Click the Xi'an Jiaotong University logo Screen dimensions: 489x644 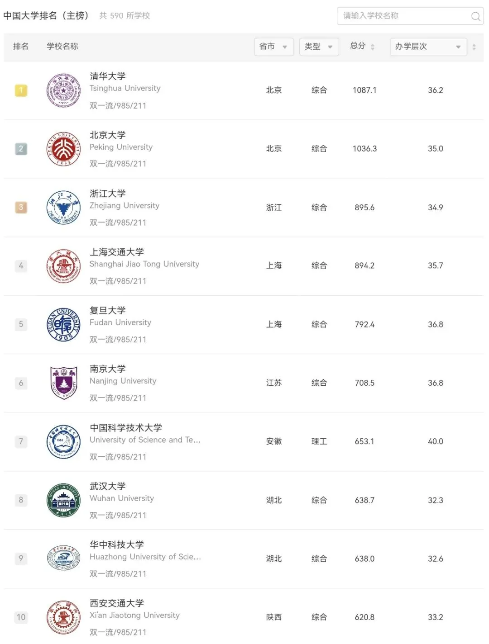click(64, 617)
